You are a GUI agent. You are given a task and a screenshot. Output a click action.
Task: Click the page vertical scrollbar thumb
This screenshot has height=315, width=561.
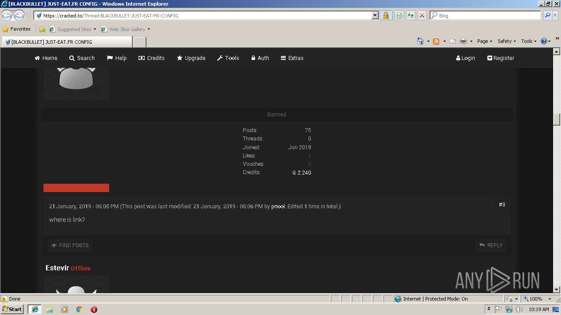(557, 119)
